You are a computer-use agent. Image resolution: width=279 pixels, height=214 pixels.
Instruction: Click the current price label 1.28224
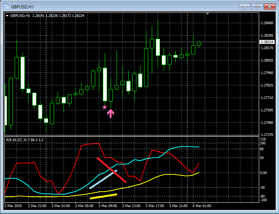click(267, 42)
